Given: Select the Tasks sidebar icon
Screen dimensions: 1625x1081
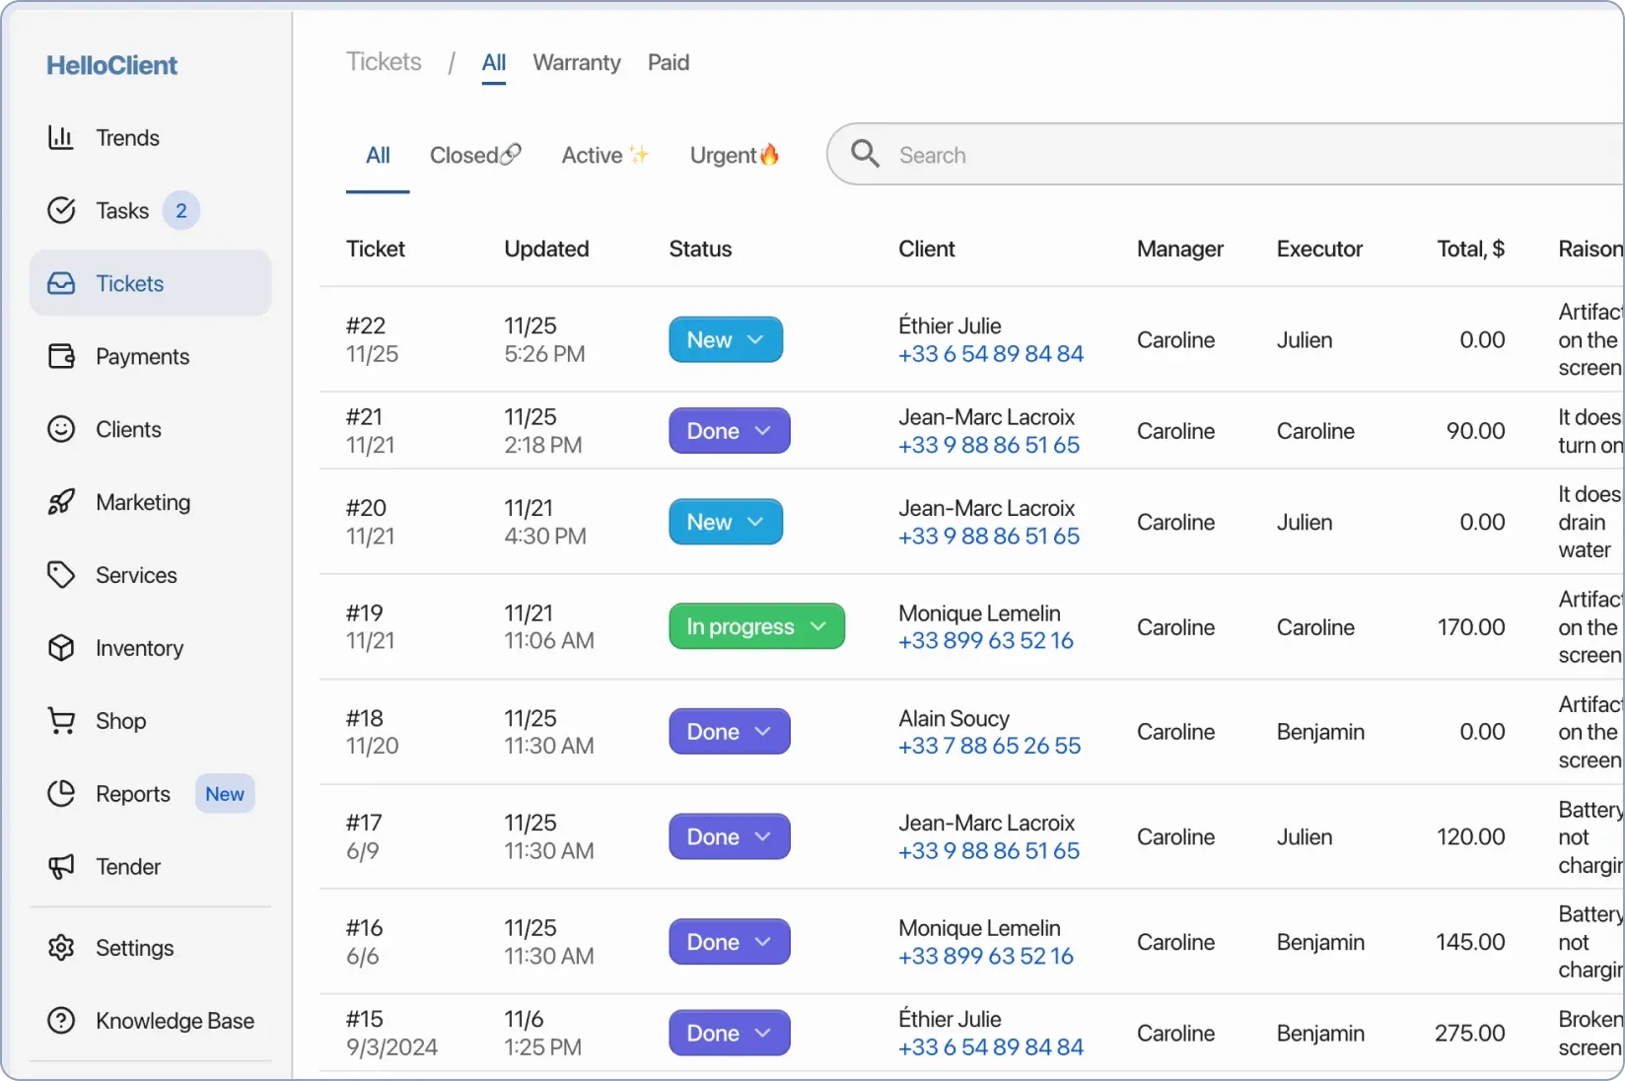Looking at the screenshot, I should tap(60, 210).
